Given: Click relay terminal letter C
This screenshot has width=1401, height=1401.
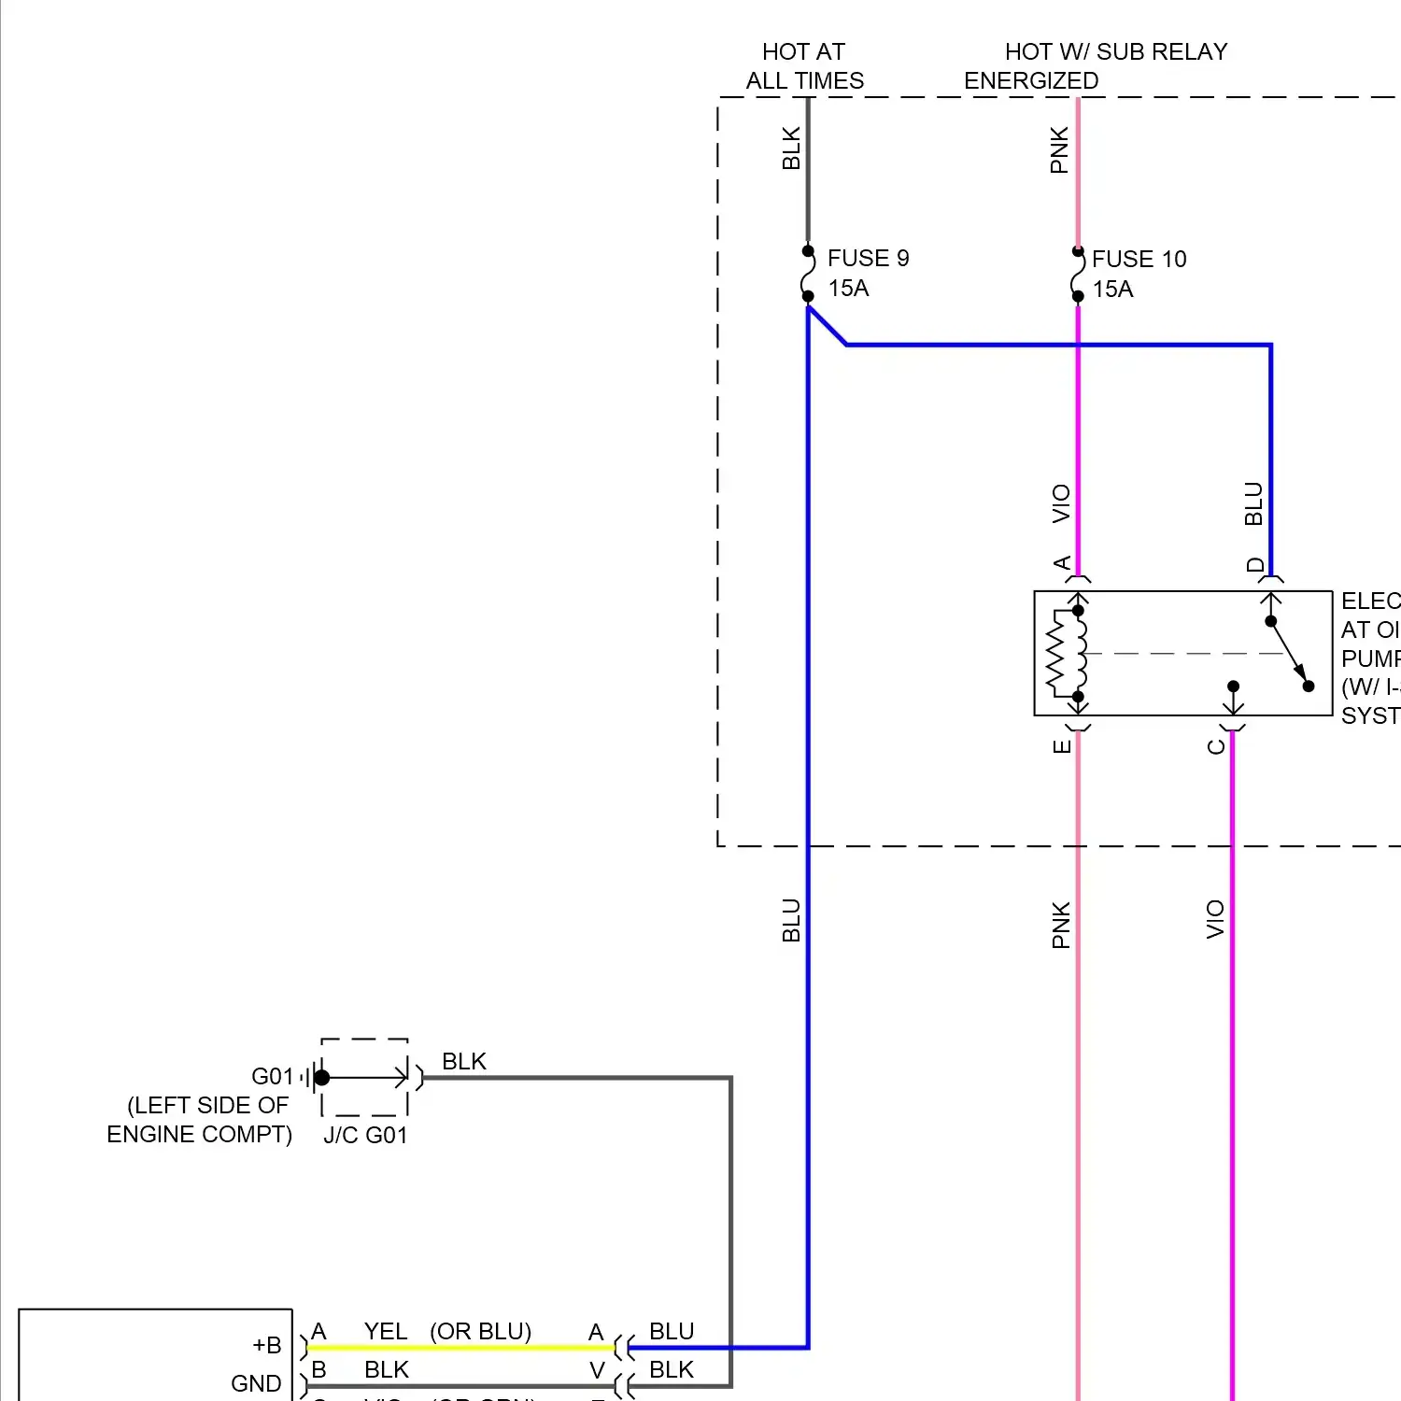Looking at the screenshot, I should point(1216,747).
